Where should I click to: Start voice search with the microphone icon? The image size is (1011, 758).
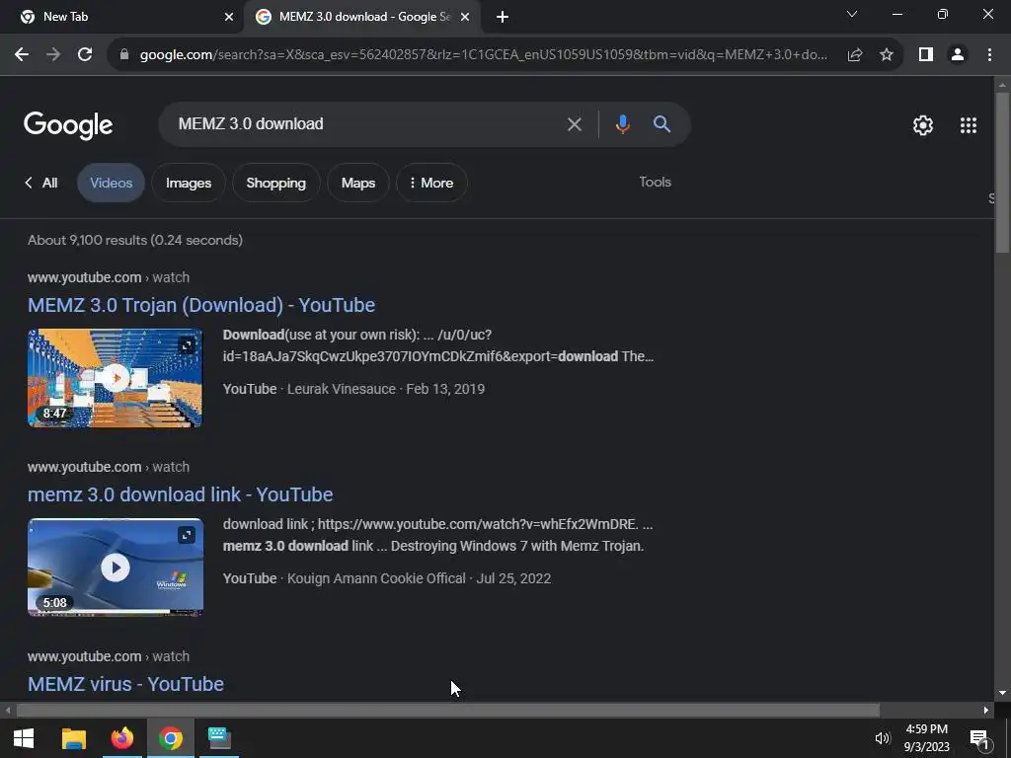(622, 124)
